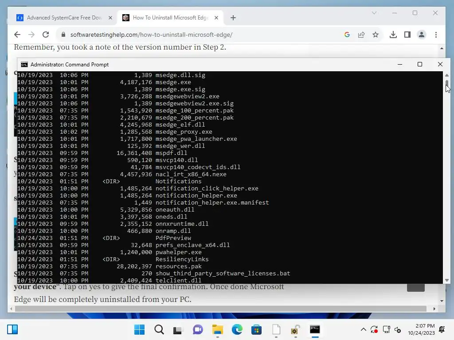Launch the Chat app from taskbar
Screen dimensions: 454x340
(x=198, y=329)
